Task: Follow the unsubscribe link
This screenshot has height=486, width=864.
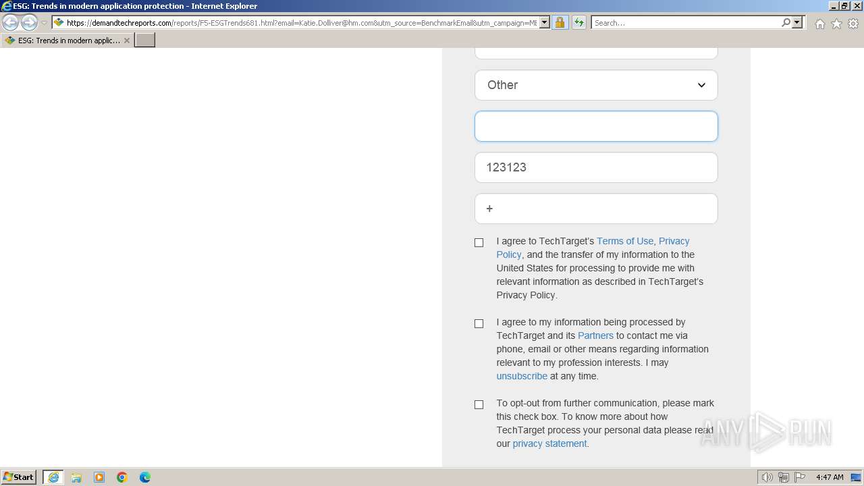Action: click(522, 376)
